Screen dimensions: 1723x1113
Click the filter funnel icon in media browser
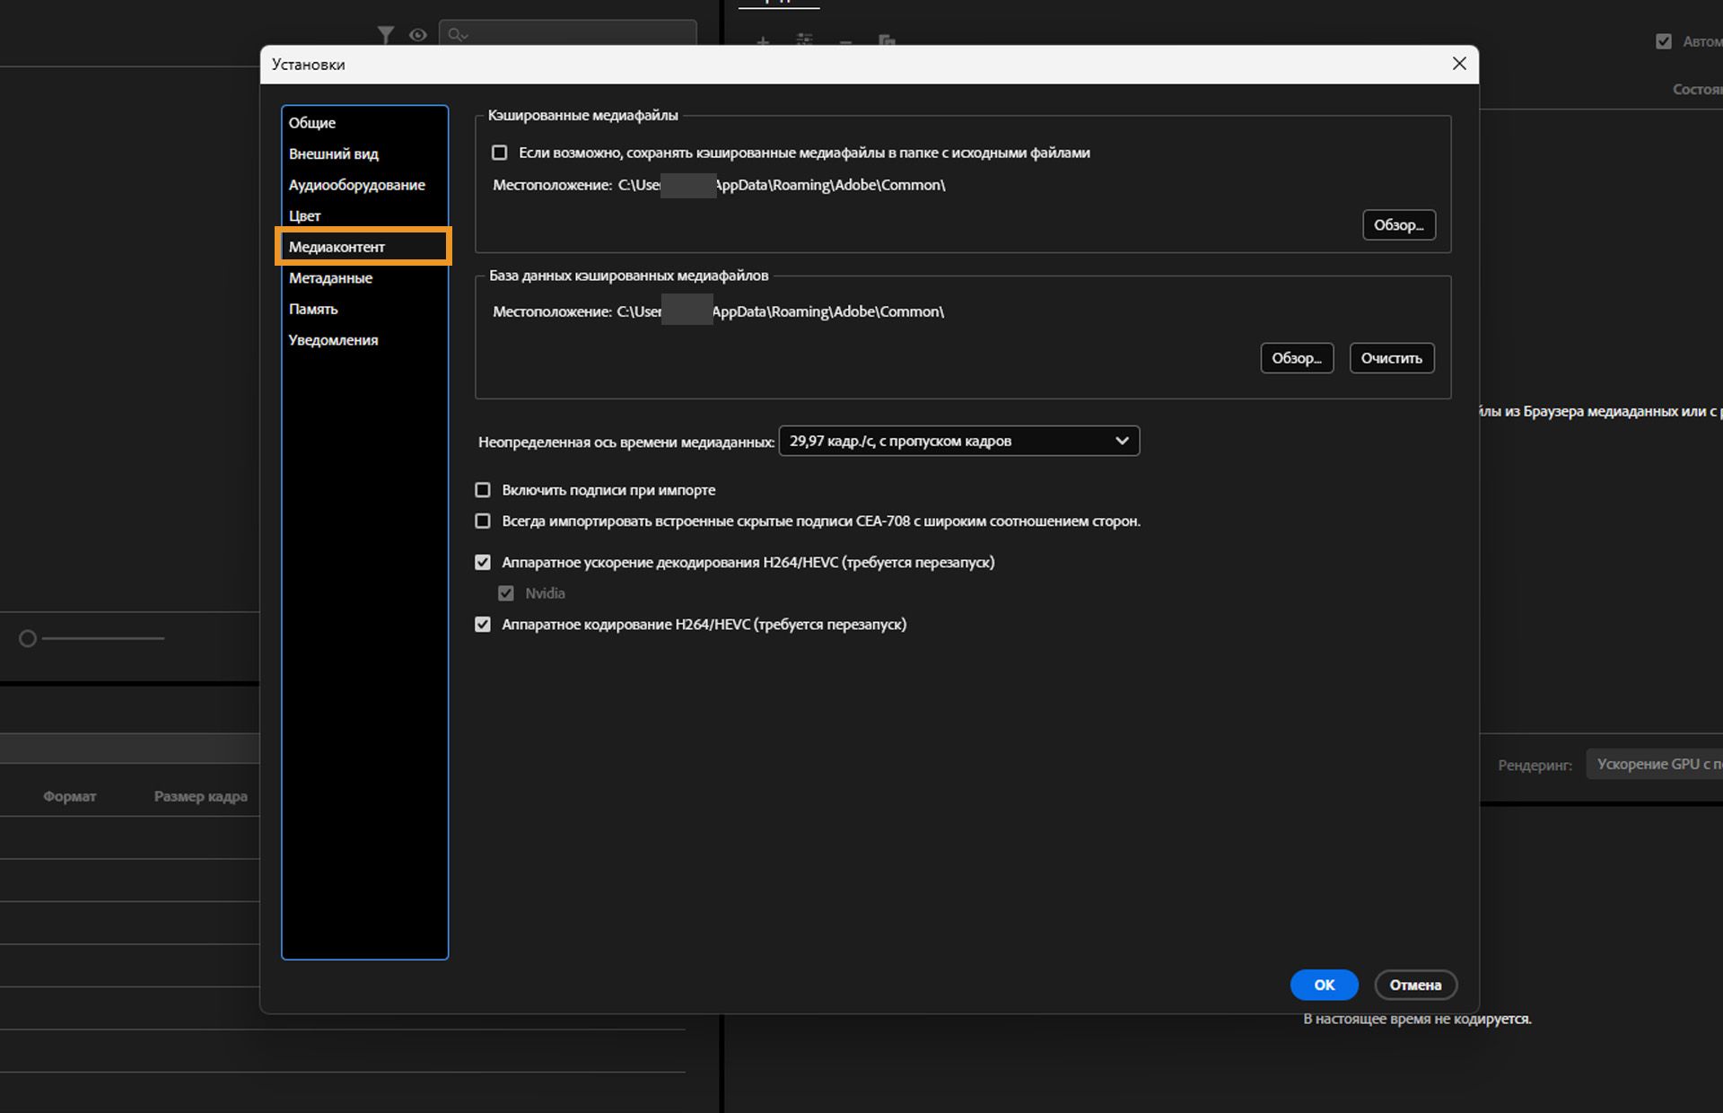[x=385, y=34]
